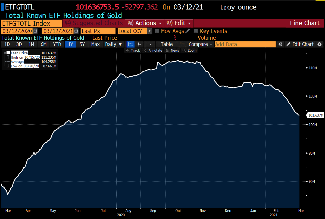Screen dimensions: 325x219
Task: Click the red percent symbol
Action: pyautogui.click(x=175, y=38)
